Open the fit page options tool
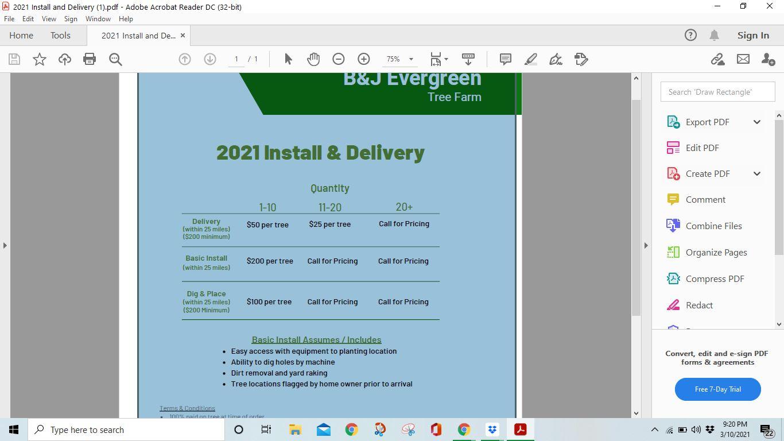 point(436,59)
